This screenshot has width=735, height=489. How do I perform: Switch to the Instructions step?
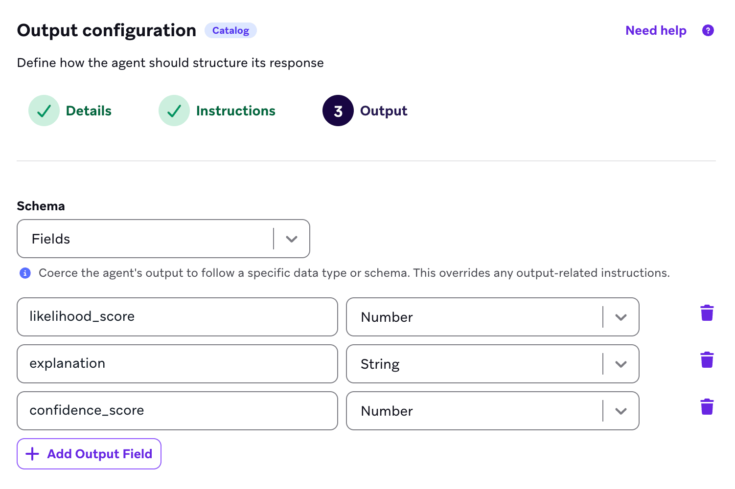tap(235, 111)
